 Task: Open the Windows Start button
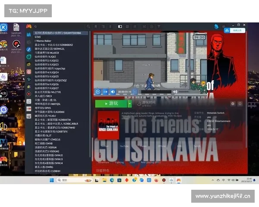tap(52, 180)
